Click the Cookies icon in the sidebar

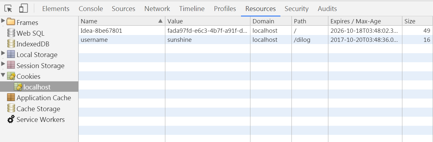coord(11,76)
